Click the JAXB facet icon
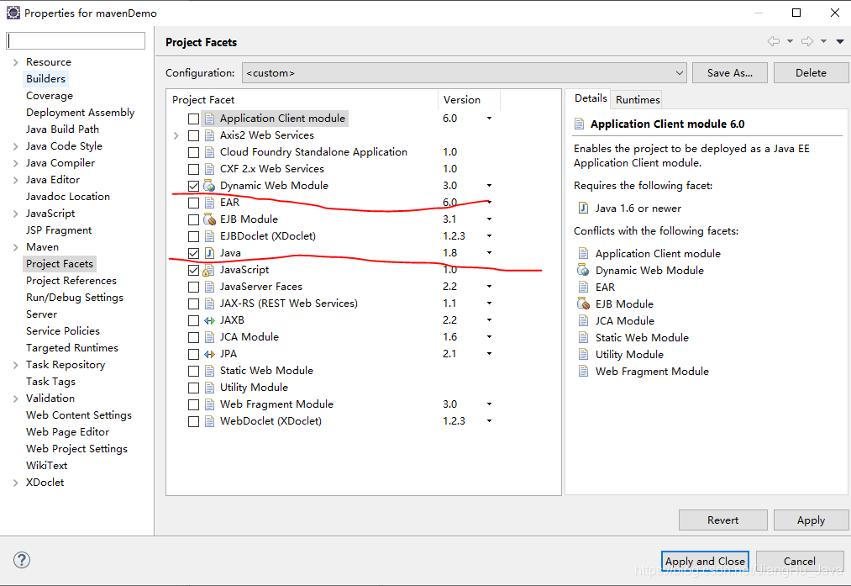 pos(209,320)
